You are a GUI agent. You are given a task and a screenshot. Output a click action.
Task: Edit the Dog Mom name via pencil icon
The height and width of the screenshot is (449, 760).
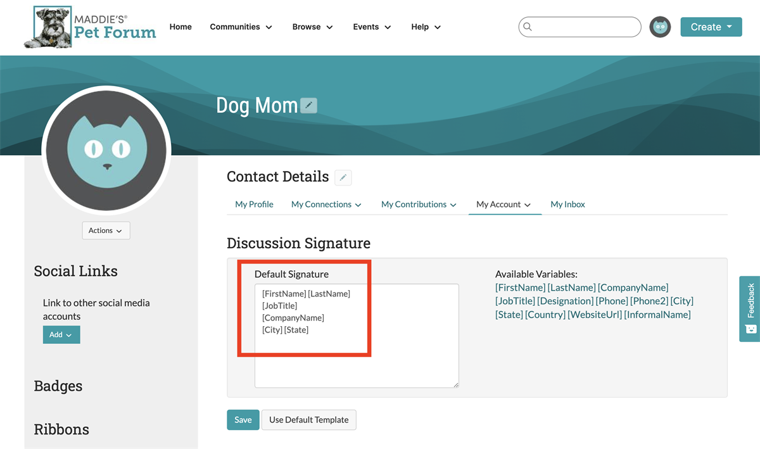tap(308, 105)
